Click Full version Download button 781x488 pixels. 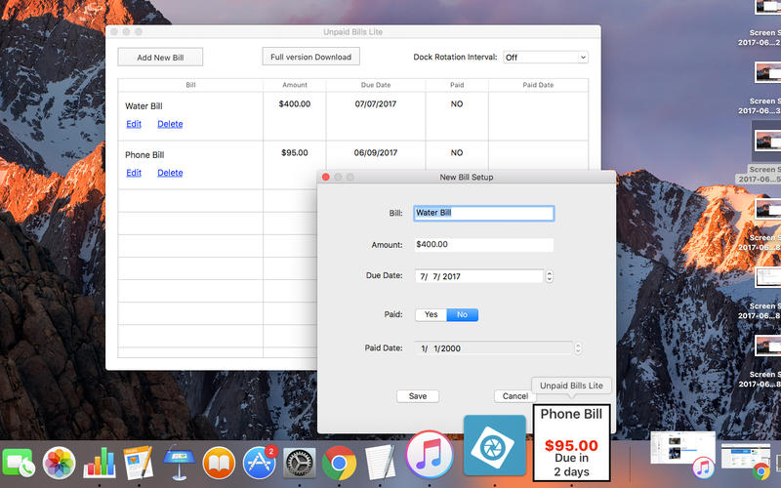[x=311, y=57]
